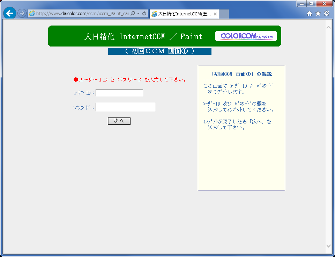This screenshot has width=335, height=257.
Task: Click the COLORCOM-i system logo
Action: tap(246, 36)
